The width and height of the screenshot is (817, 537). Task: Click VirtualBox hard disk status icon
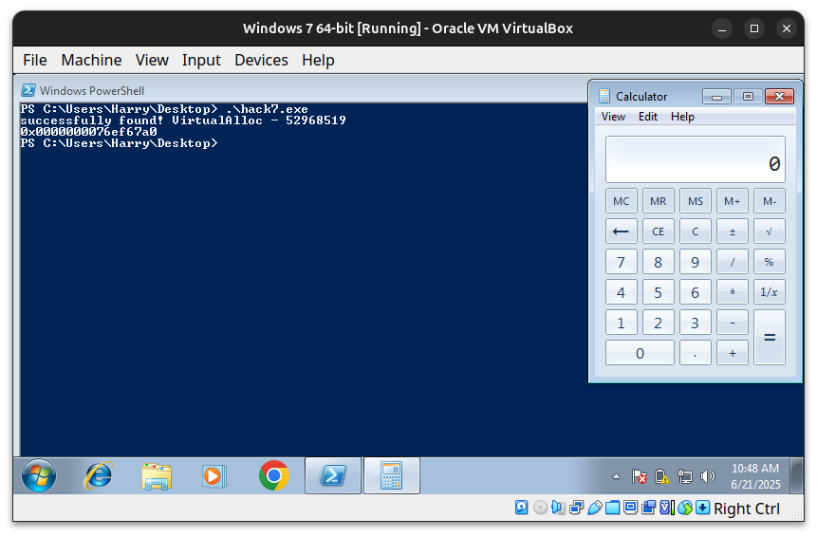point(521,508)
